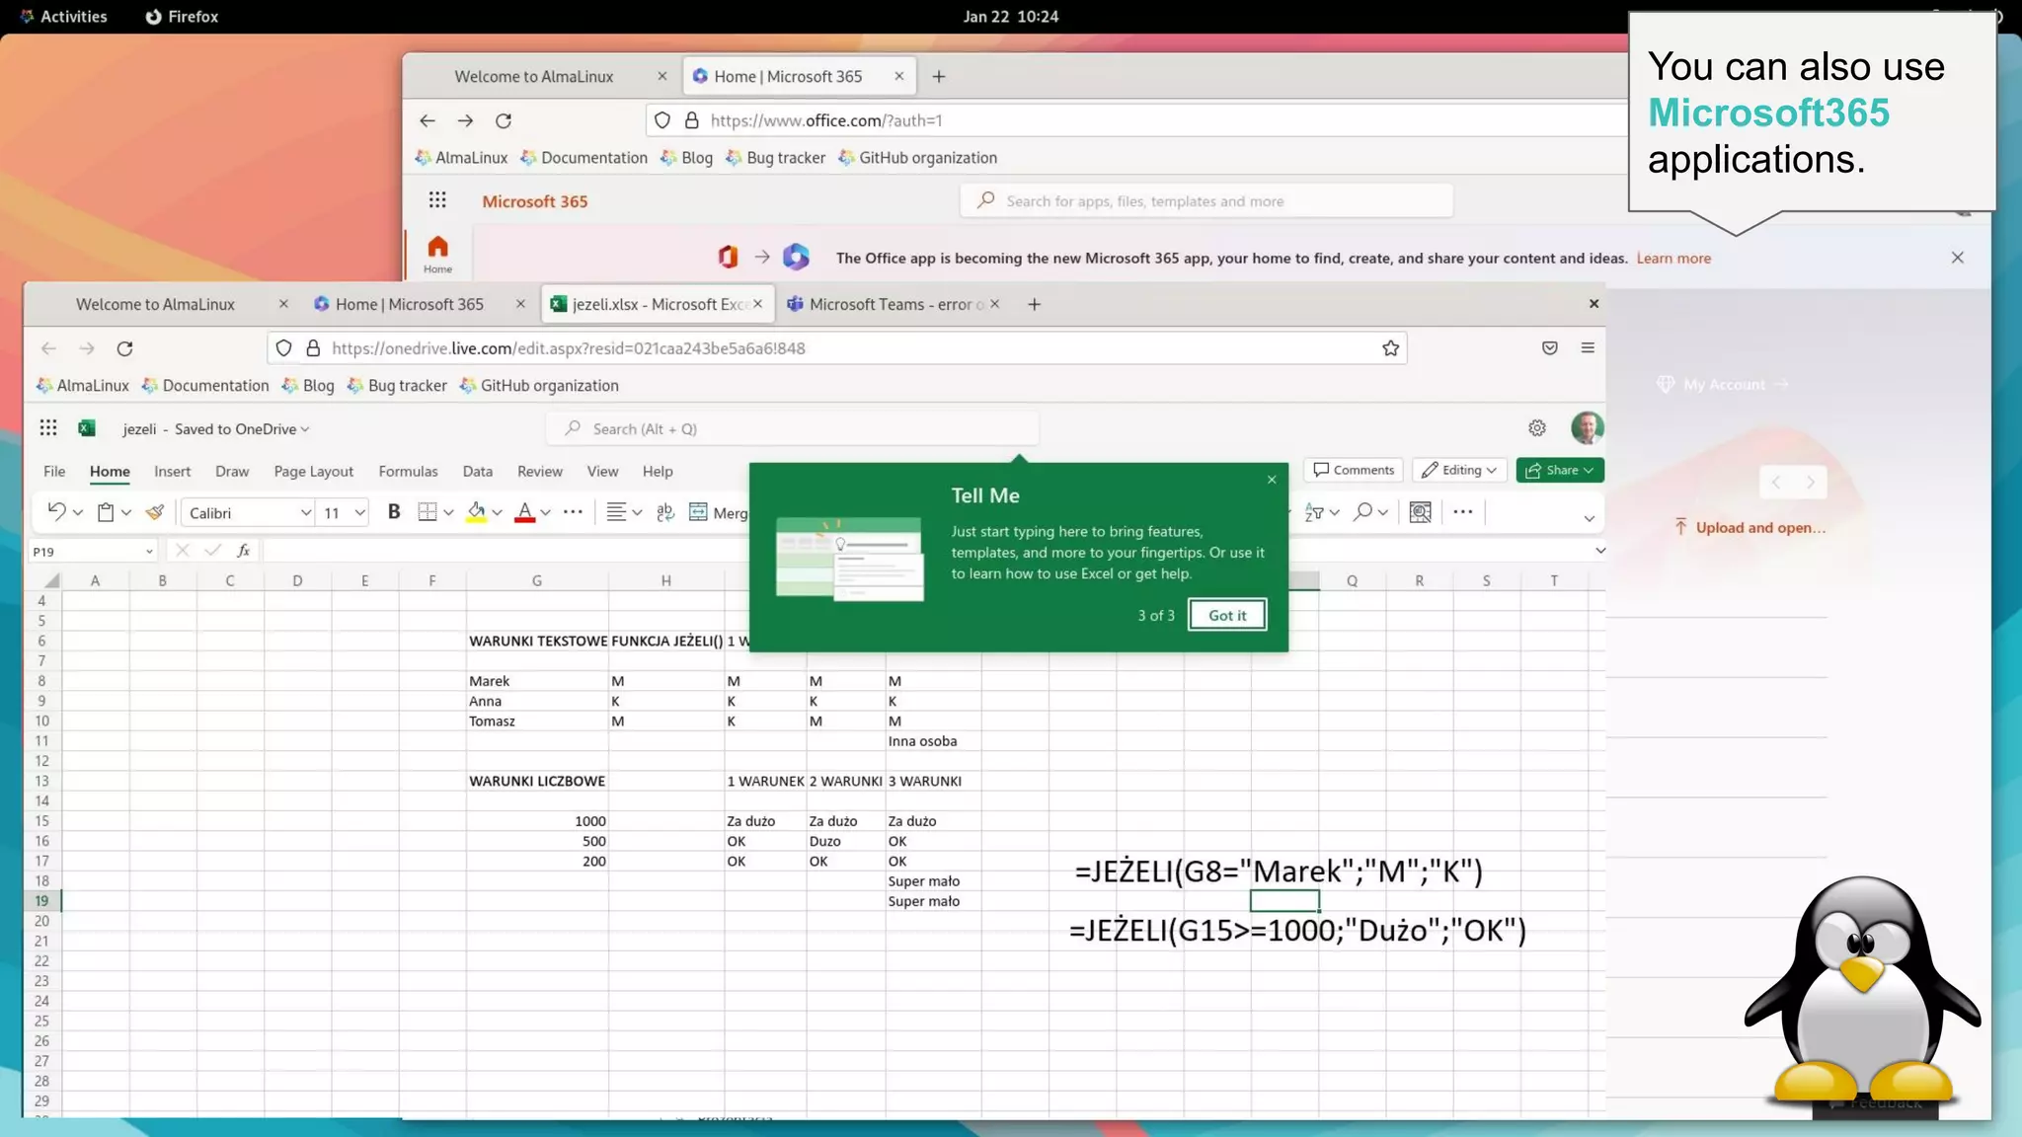Switch to Microsoft Teams browser tab
Viewport: 2022px width, 1137px height.
(x=894, y=304)
